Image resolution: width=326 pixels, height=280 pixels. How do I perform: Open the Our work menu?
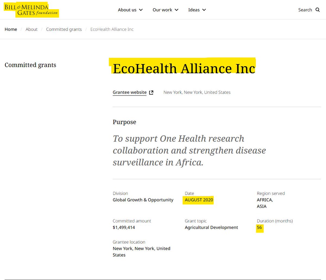tap(165, 10)
